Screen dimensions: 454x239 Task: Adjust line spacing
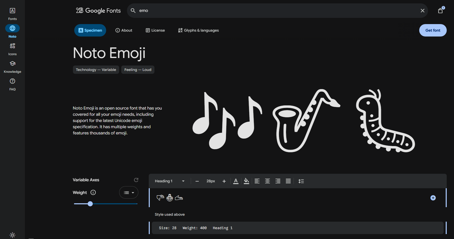pos(301,181)
